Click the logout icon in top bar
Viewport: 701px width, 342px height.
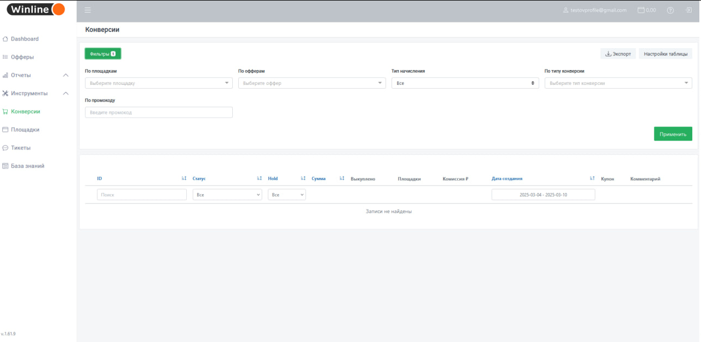click(x=688, y=10)
